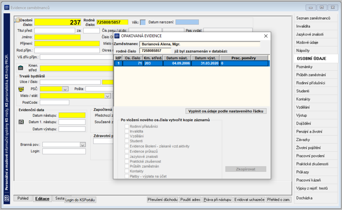Image resolution: width=342 pixels, height=210 pixels.
Task: Tick the Rodinní příslušníci checkbox
Action: coord(127,126)
